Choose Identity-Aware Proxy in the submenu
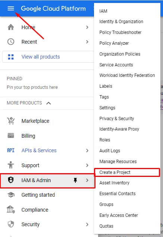This screenshot has height=237, width=163. (x=119, y=129)
